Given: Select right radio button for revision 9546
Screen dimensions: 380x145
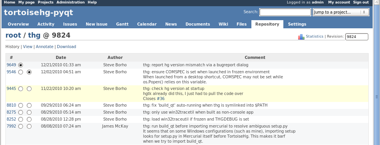Looking at the screenshot, I should pyautogui.click(x=29, y=72).
